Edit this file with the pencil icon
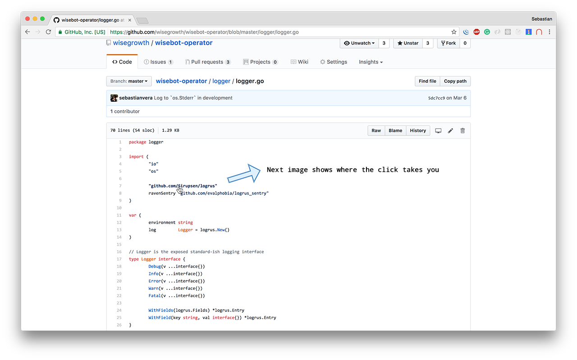The image size is (577, 360). (450, 130)
